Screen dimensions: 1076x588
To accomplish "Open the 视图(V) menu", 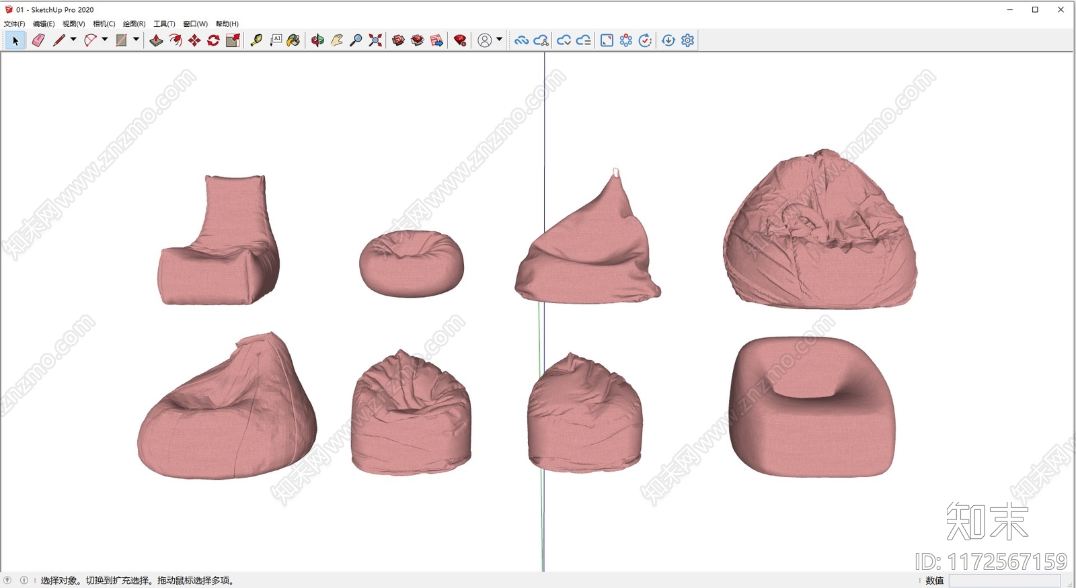I will 73,24.
